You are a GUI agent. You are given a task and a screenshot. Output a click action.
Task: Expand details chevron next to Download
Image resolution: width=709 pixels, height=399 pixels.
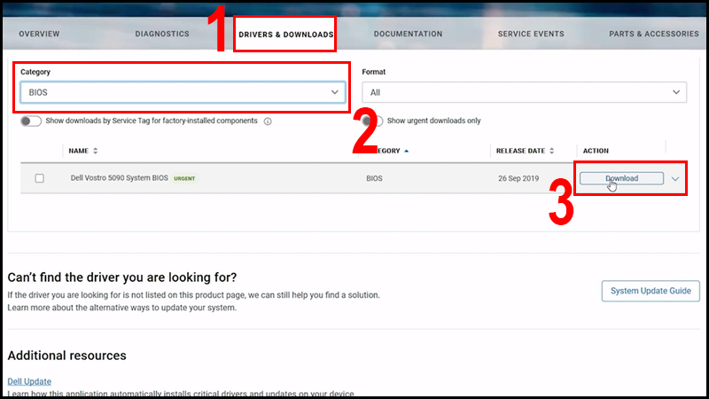pos(675,179)
